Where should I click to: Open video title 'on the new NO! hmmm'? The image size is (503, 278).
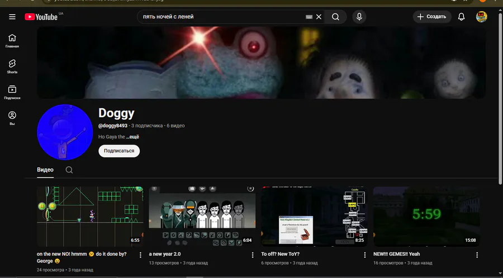coord(82,257)
